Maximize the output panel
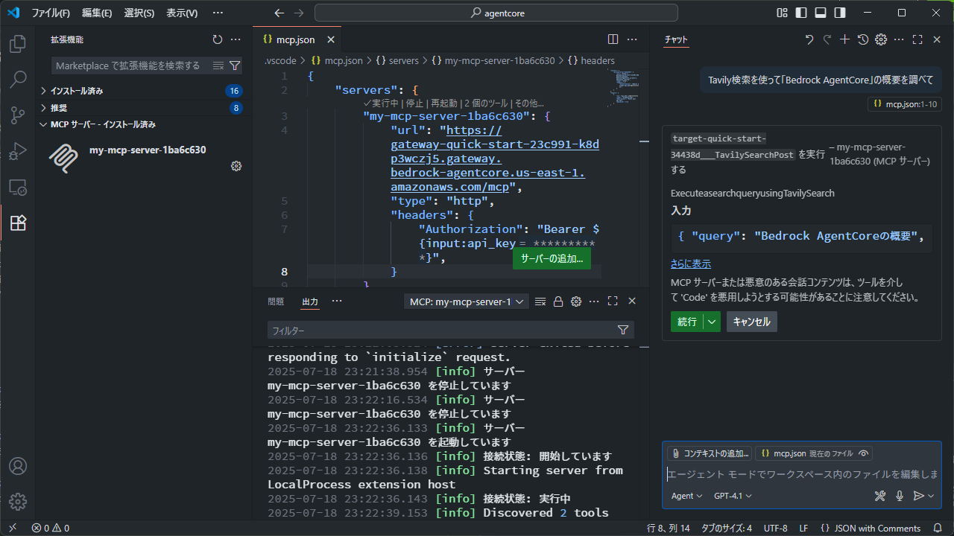954x536 pixels. click(x=613, y=301)
